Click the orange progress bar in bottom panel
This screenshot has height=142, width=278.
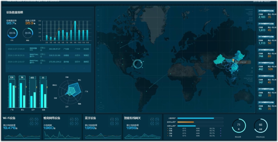click(186, 122)
